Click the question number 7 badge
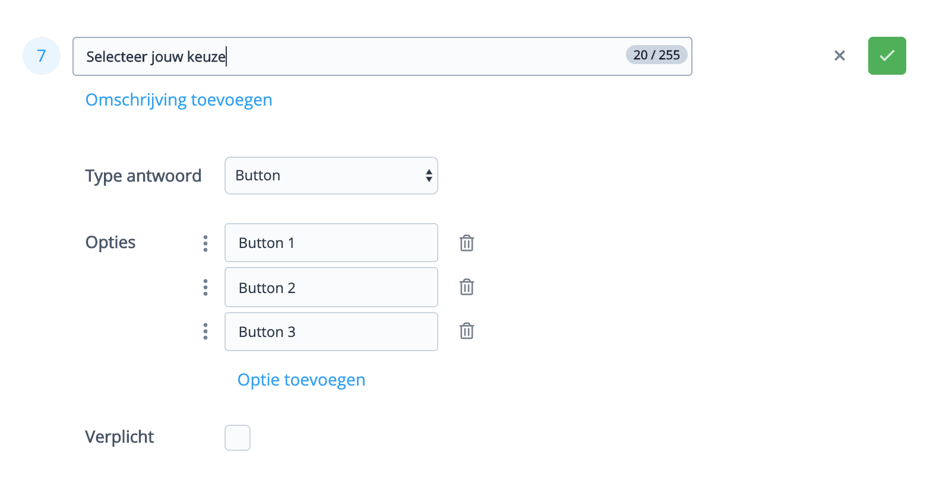Image resolution: width=930 pixels, height=490 pixels. 42,56
